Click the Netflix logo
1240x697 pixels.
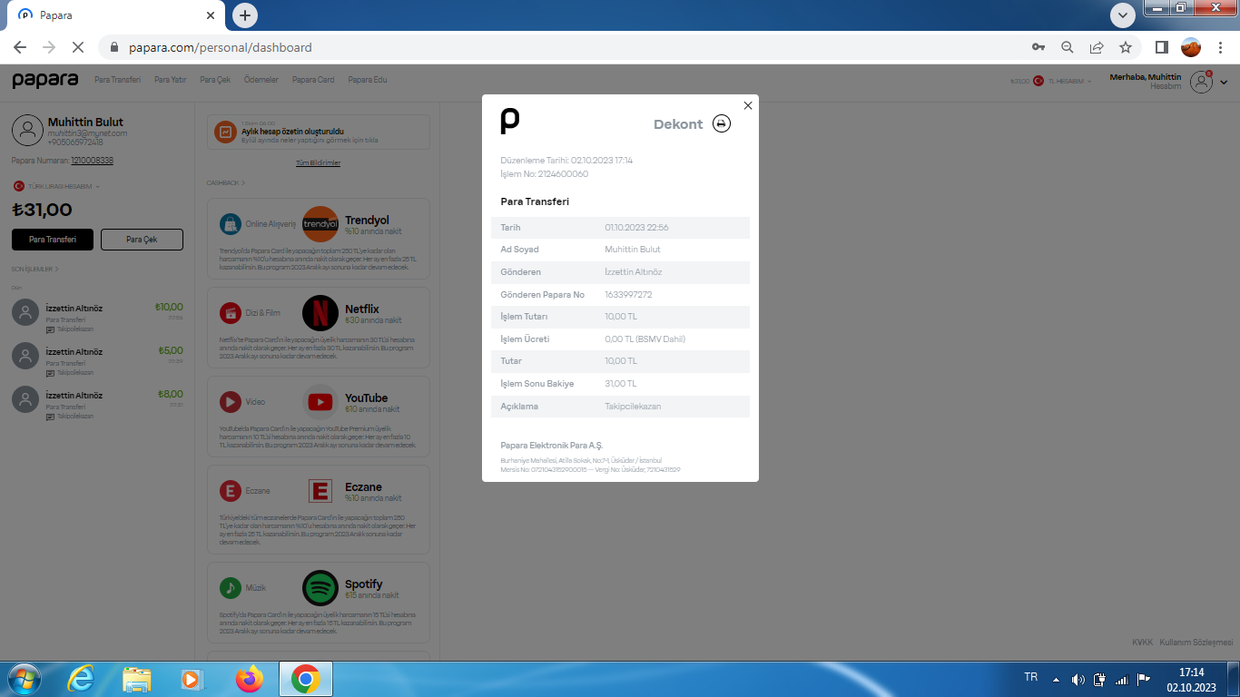tap(320, 313)
